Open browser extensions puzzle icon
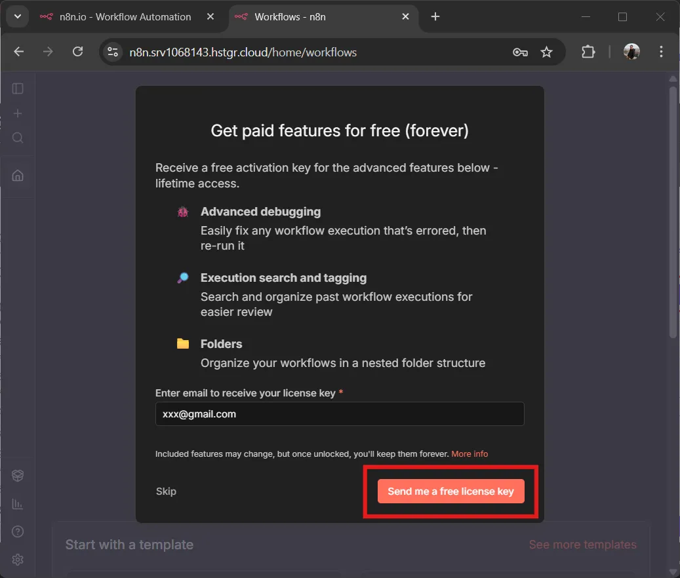Viewport: 680px width, 578px height. pos(588,51)
